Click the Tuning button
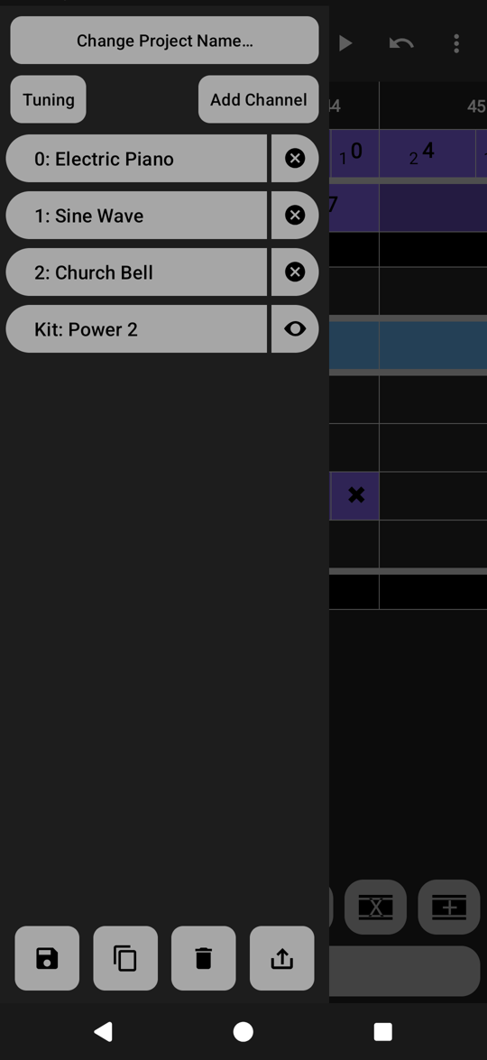 (48, 99)
